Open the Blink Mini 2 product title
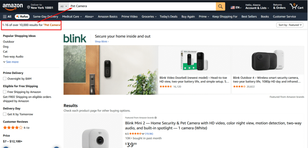The height and width of the screenshot is (148, 308). point(214,126)
